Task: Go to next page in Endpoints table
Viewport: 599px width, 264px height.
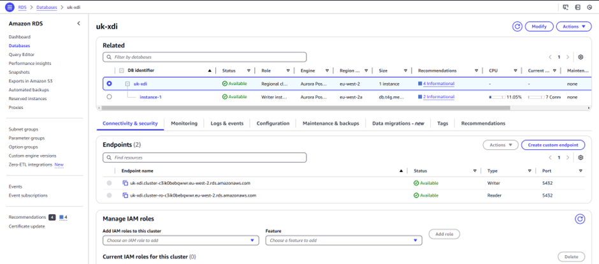Action: tap(568, 158)
